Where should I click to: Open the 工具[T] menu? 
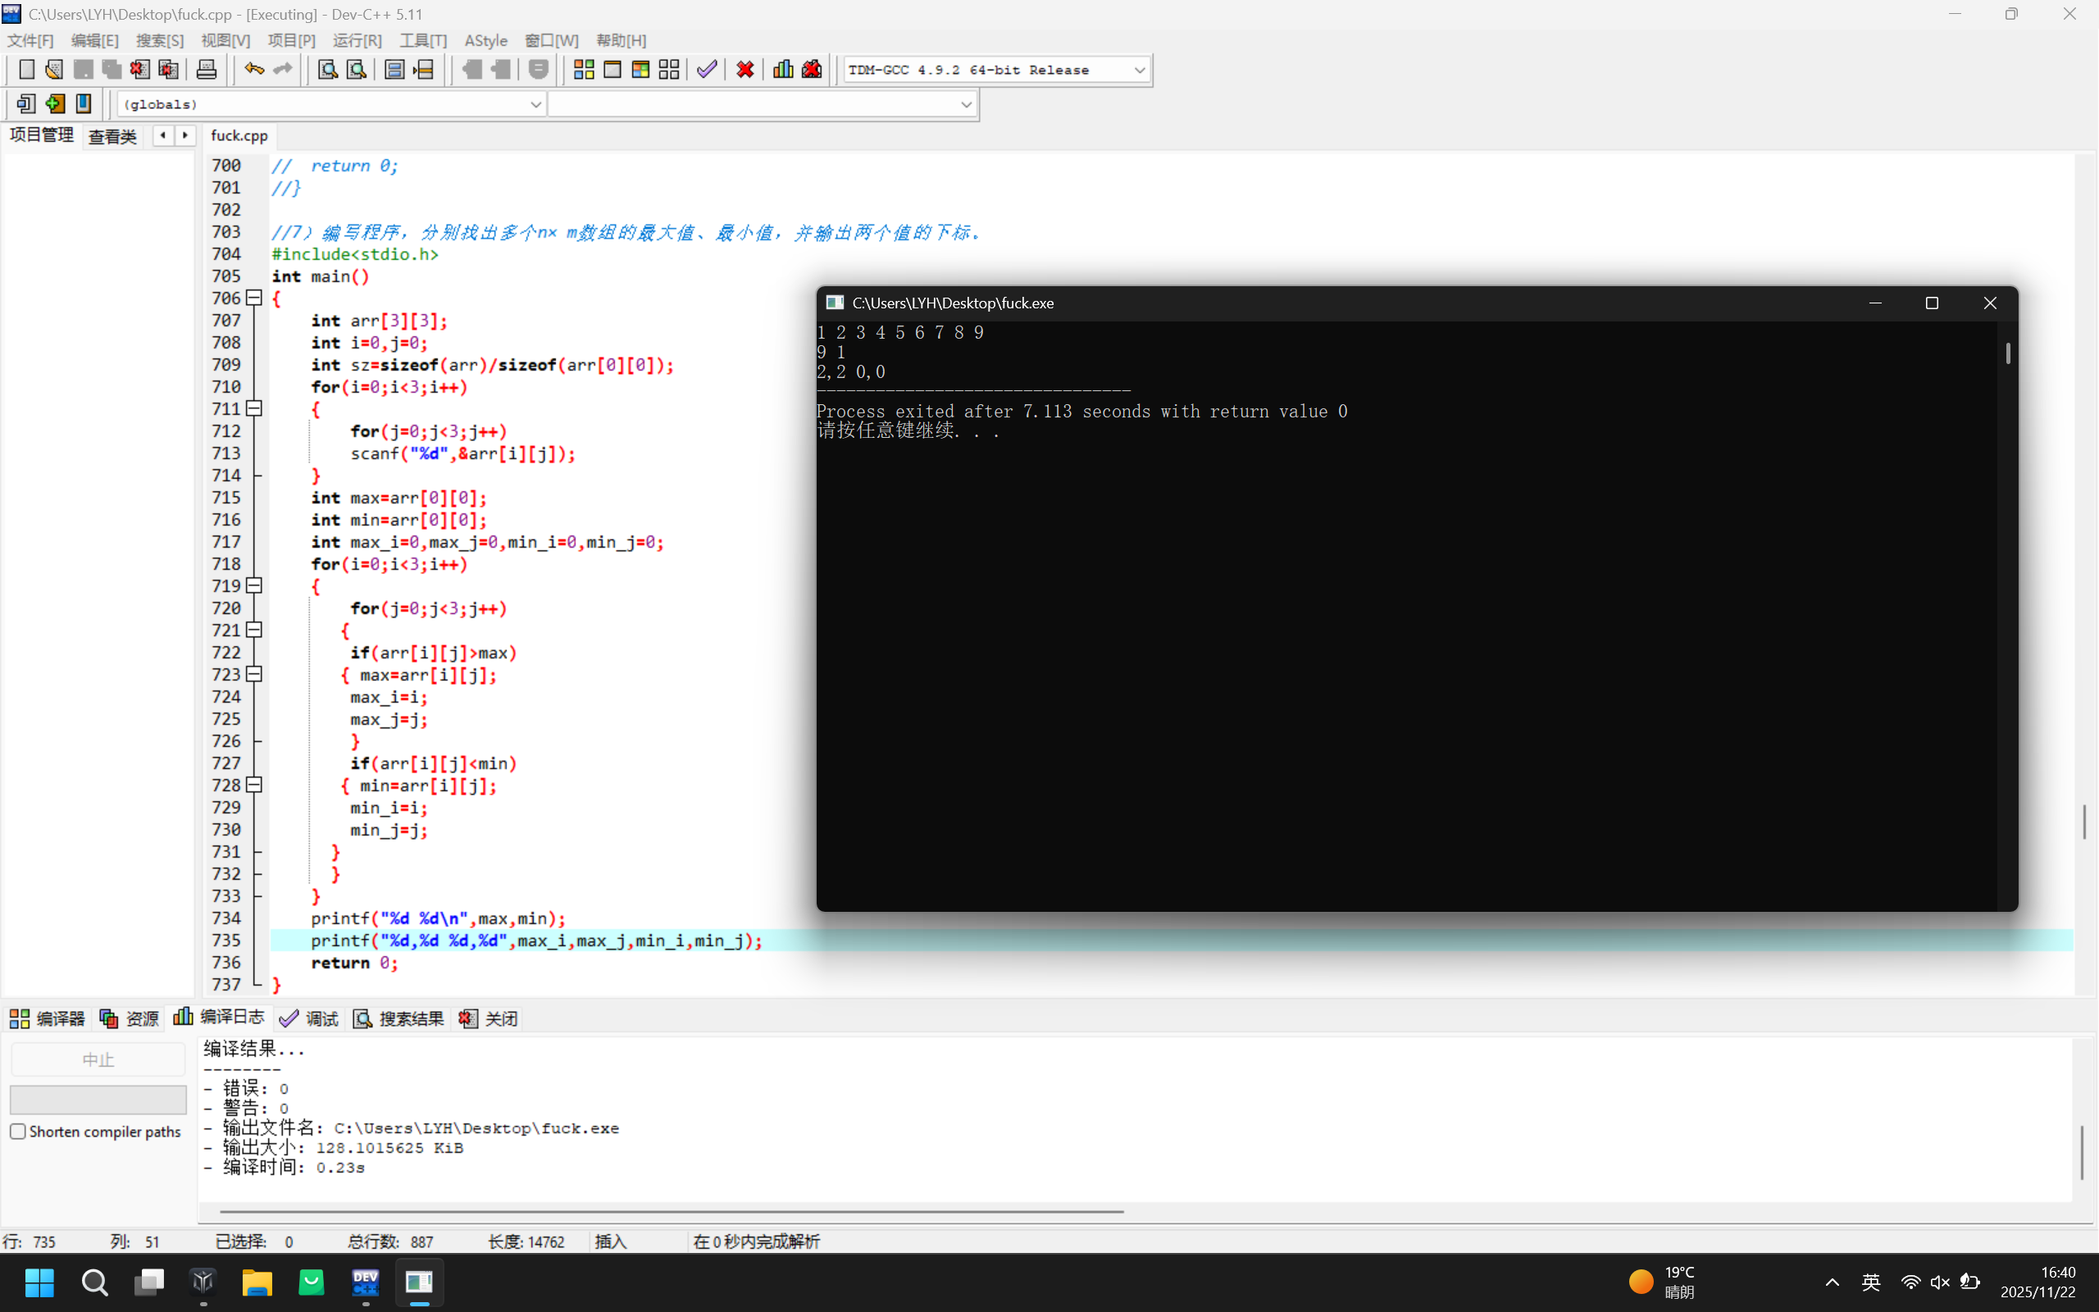(422, 41)
